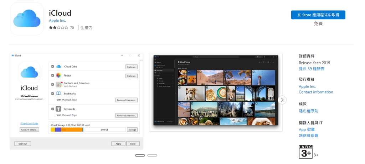The width and height of the screenshot is (365, 164).
Task: Click iCloud logo above Michael Cavanna's name
Action: click(29, 72)
